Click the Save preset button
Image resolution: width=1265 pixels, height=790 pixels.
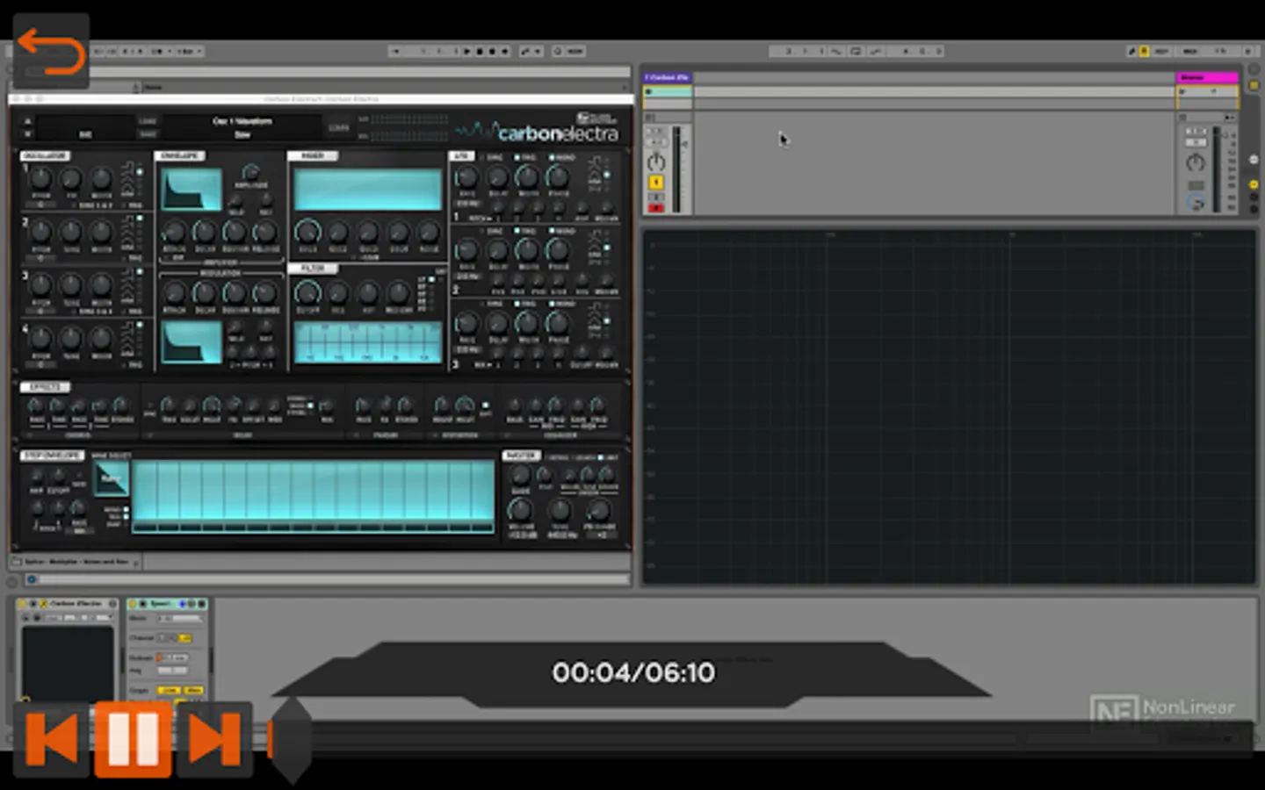point(148,134)
